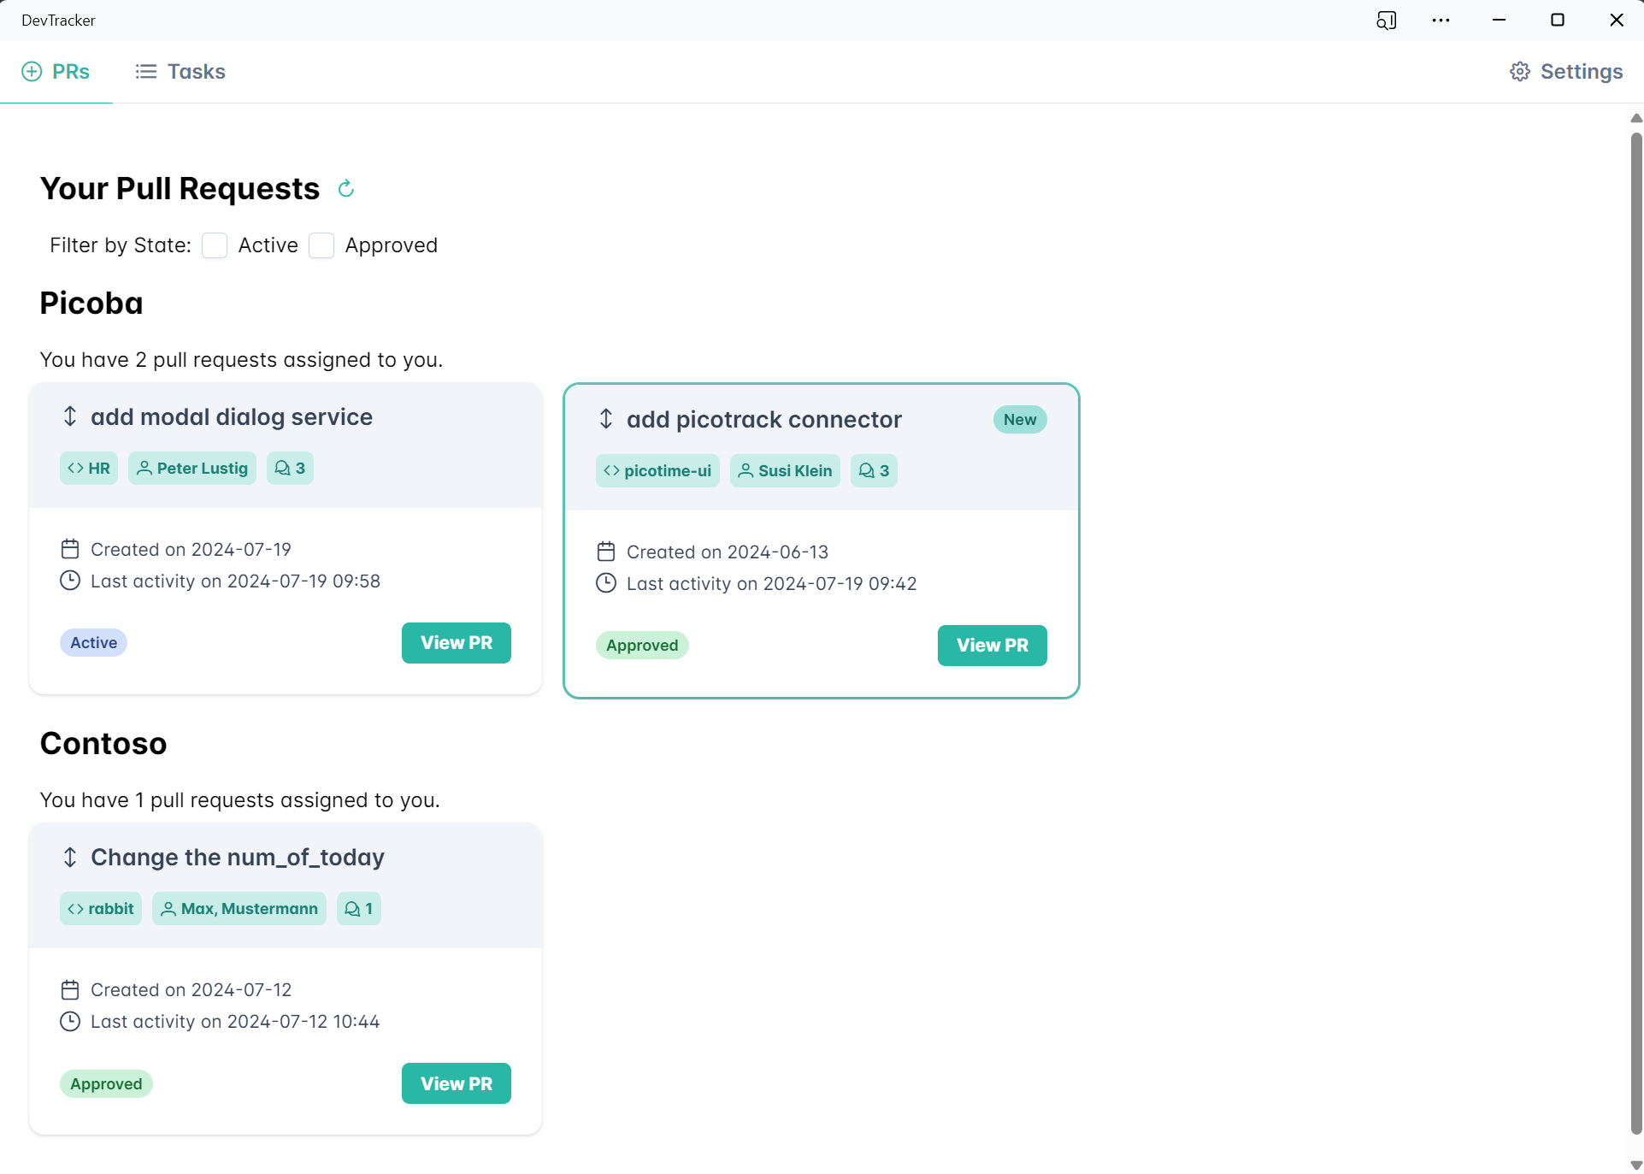The image size is (1644, 1174).
Task: Click the New badge on picotrack connector card
Action: click(x=1019, y=420)
